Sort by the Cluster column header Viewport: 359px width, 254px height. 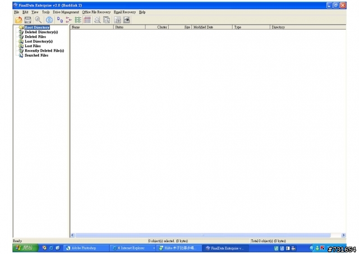pos(157,27)
